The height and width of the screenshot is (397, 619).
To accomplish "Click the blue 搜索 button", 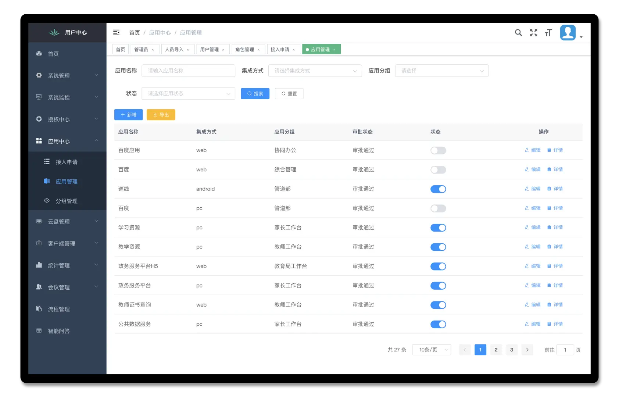I will [255, 94].
